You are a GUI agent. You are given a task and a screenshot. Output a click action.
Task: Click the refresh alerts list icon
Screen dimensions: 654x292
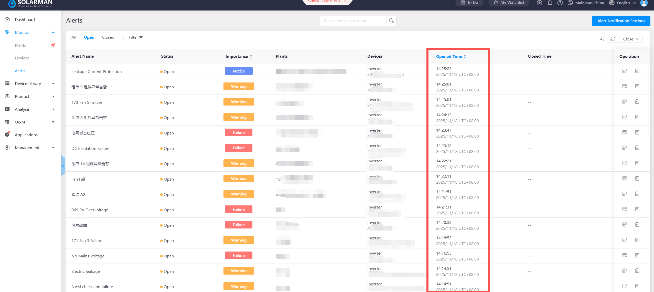613,39
